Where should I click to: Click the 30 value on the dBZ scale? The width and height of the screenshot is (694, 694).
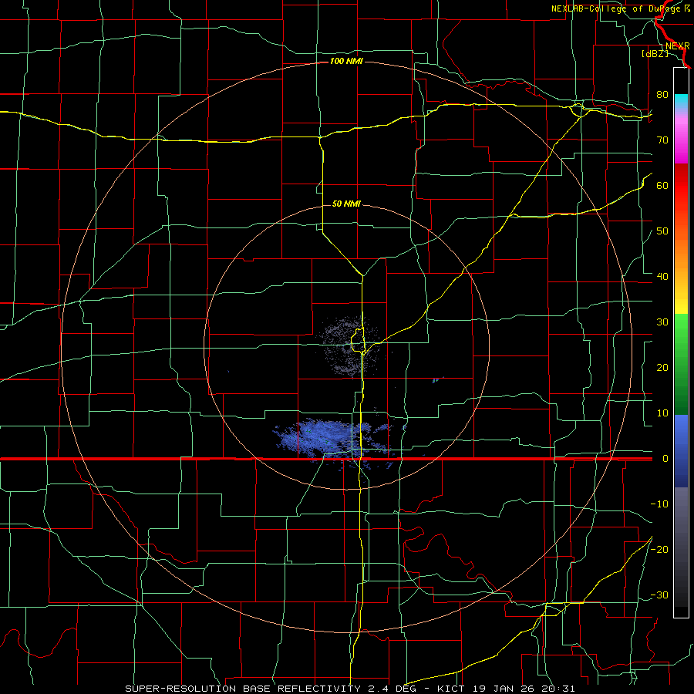coord(662,322)
